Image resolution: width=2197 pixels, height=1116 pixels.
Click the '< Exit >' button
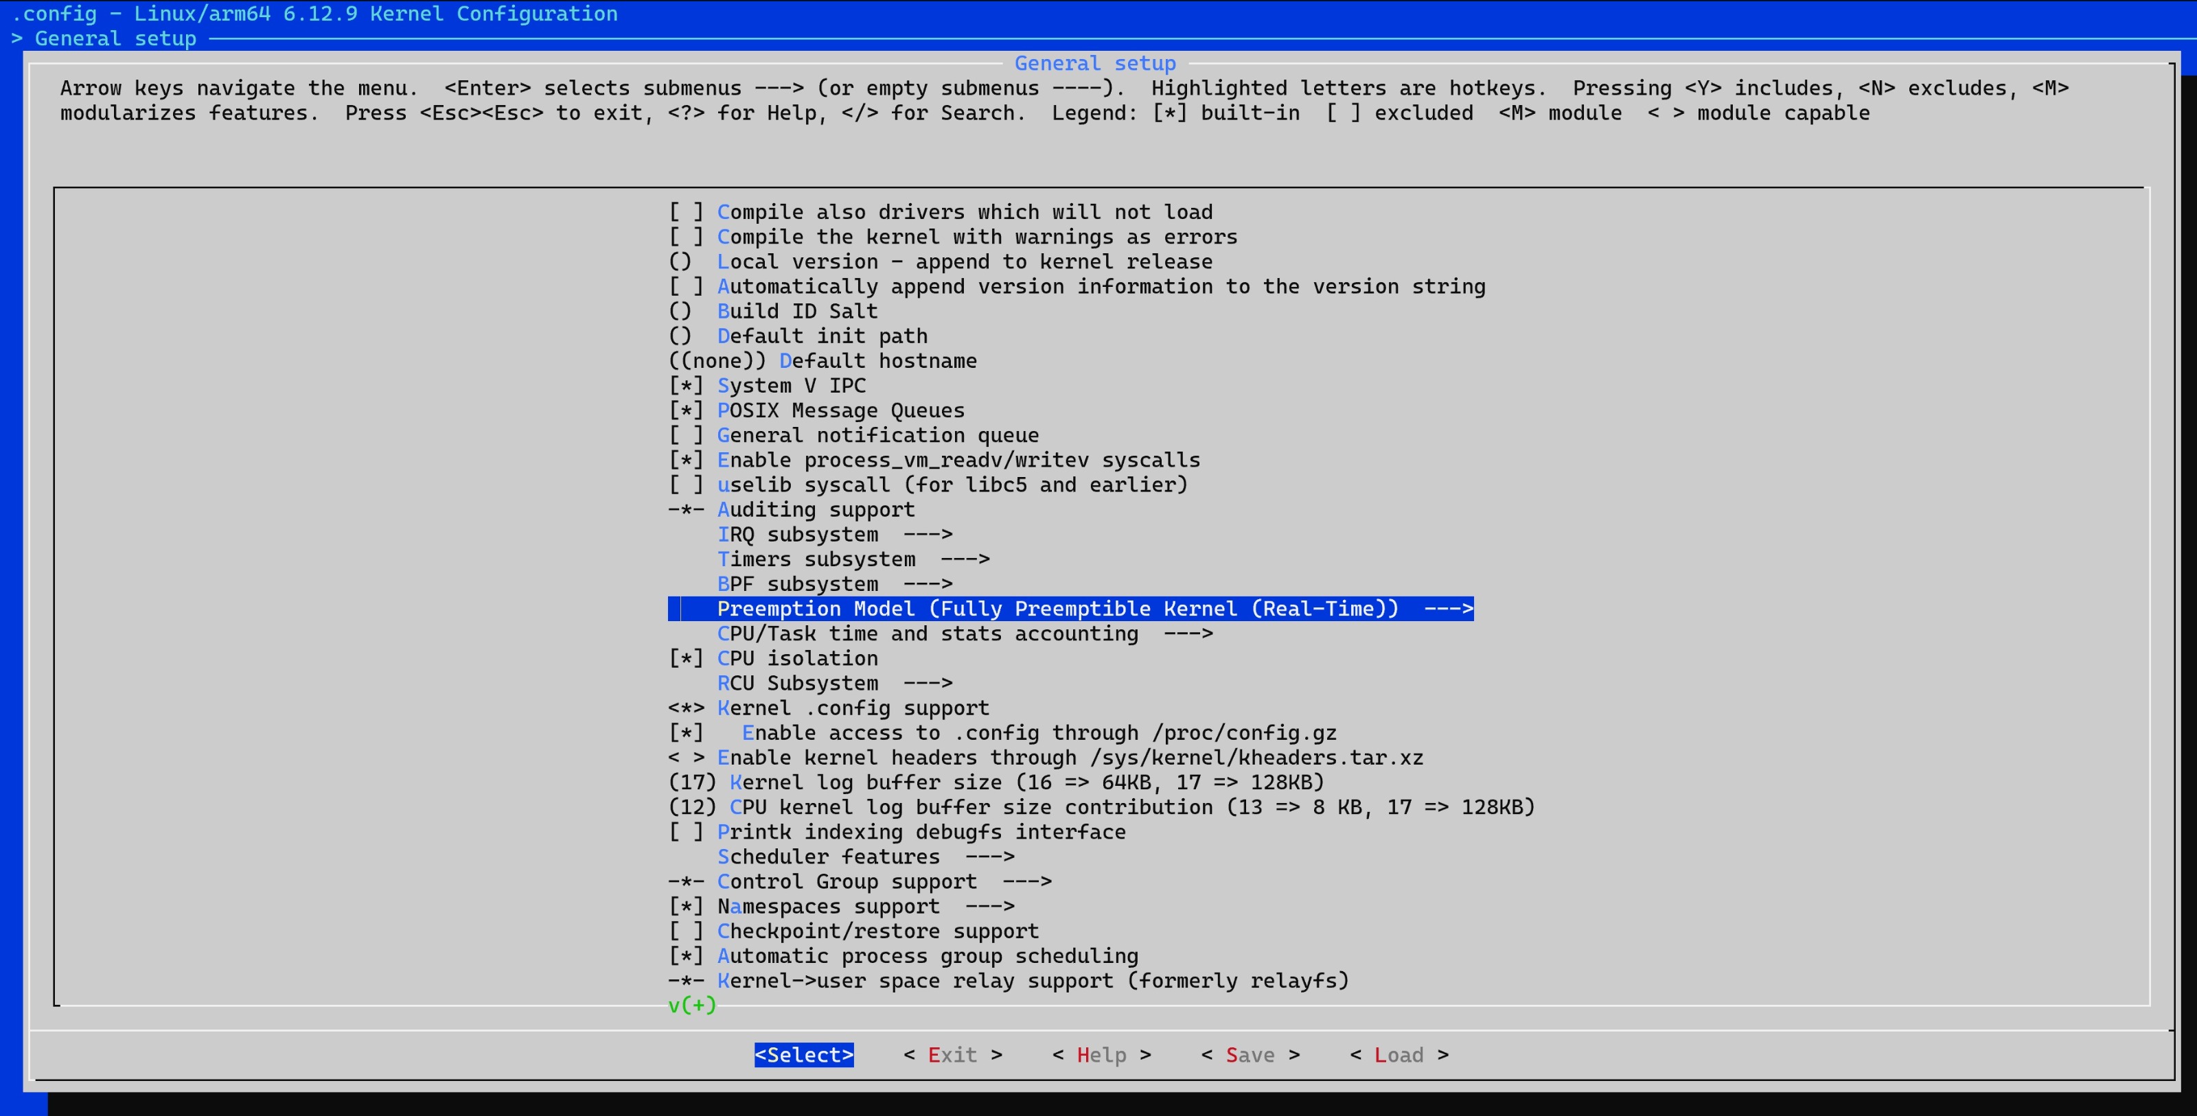(953, 1055)
